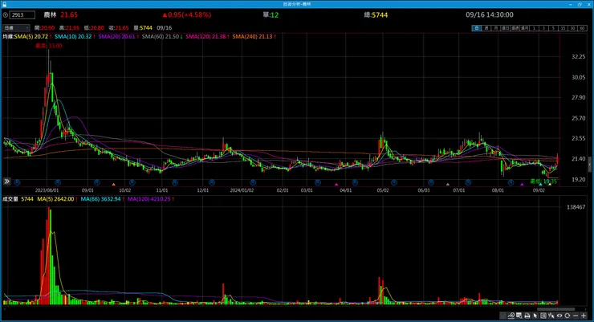
Task: Click the orange triangle marker near 10/02
Action: click(113, 184)
